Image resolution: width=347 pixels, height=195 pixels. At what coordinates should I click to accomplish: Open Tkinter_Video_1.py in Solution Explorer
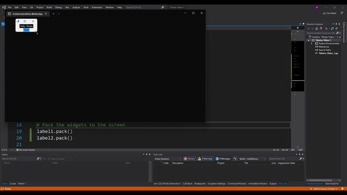pyautogui.click(x=328, y=53)
